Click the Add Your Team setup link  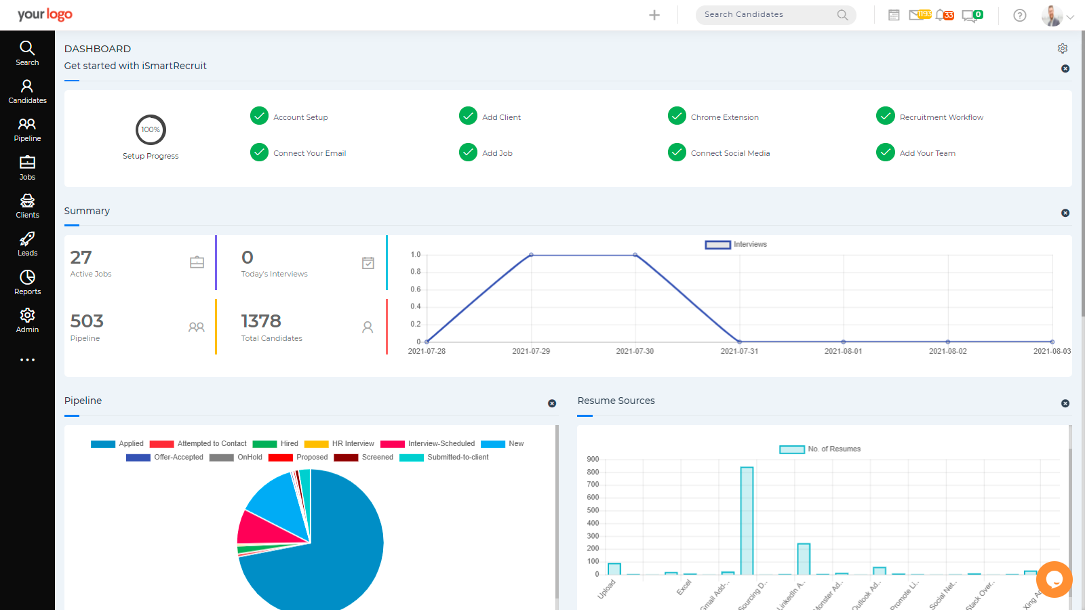click(x=928, y=153)
